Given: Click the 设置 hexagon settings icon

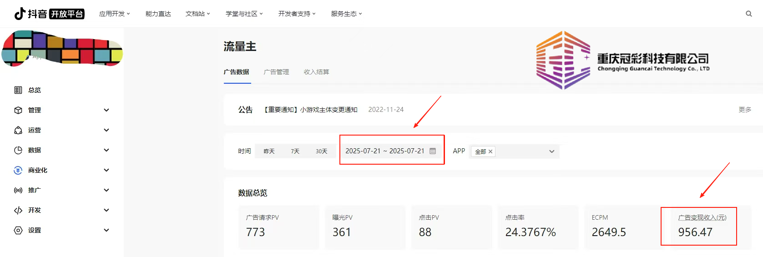Looking at the screenshot, I should point(18,230).
